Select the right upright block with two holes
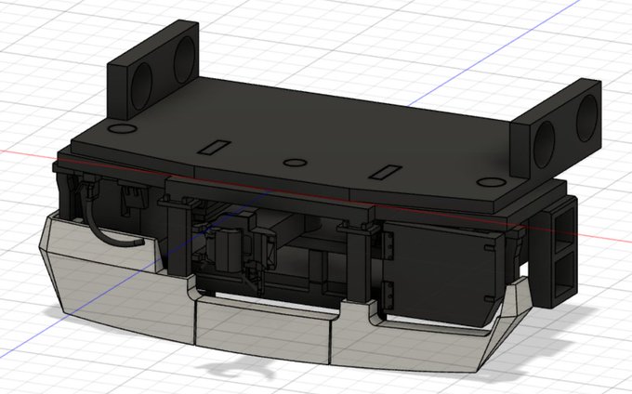Viewport: 632px width, 394px height. pyautogui.click(x=558, y=129)
